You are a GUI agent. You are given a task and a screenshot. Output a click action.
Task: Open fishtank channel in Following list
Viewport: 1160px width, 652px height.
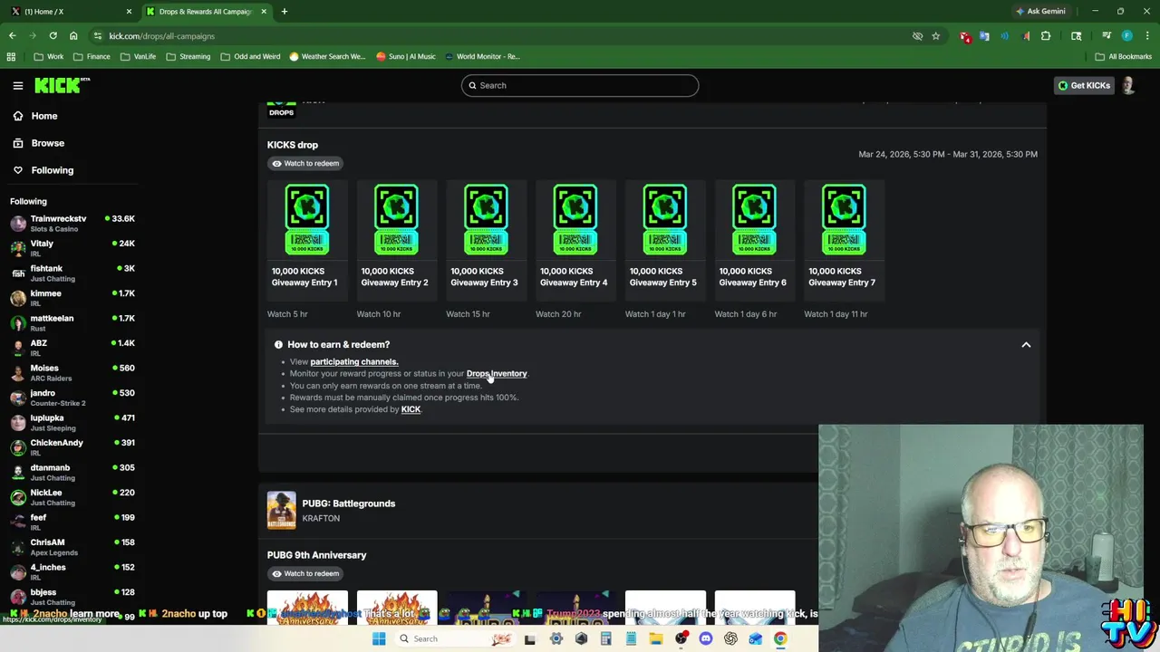coord(72,273)
